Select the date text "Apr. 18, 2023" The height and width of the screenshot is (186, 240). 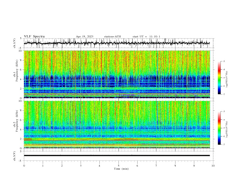coord(85,36)
